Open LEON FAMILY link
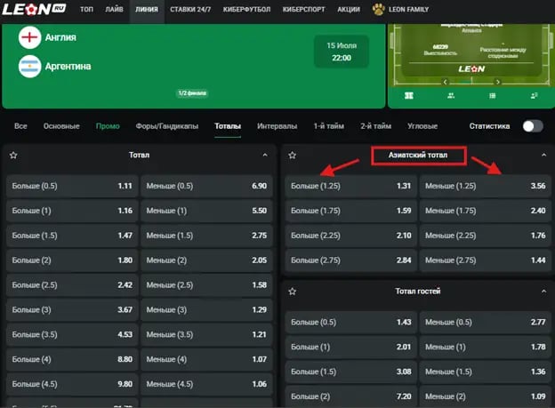Screen dimensions: 555x408 [408, 9]
